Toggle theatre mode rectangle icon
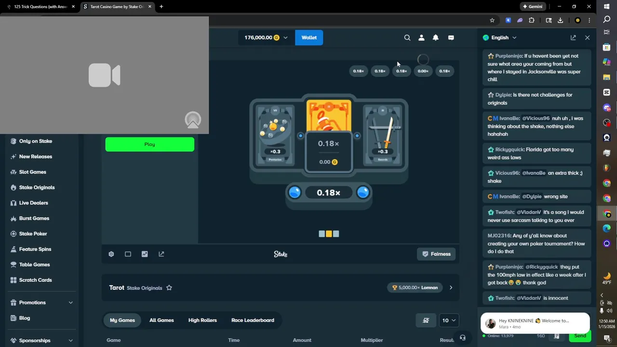 tap(128, 254)
